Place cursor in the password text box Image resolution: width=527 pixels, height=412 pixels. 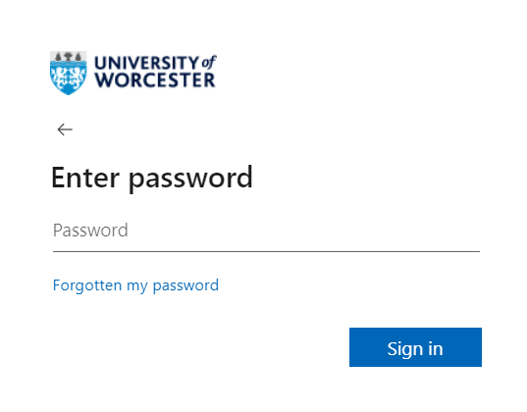[x=266, y=231]
